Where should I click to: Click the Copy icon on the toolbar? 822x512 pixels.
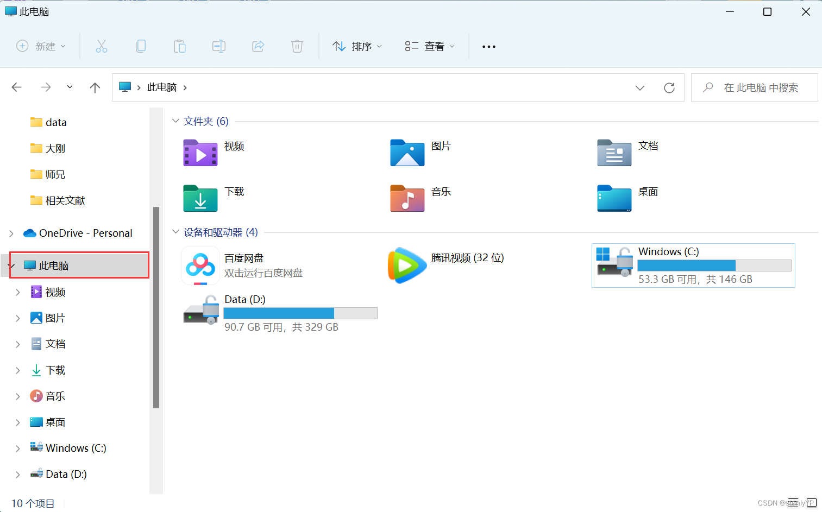pyautogui.click(x=141, y=46)
